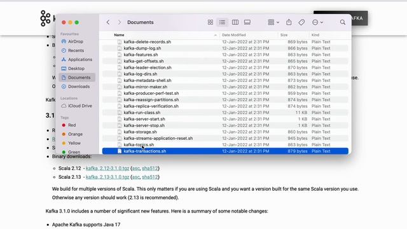The width and height of the screenshot is (407, 229).
Task: Sort files by the Size column header
Action: 284,35
